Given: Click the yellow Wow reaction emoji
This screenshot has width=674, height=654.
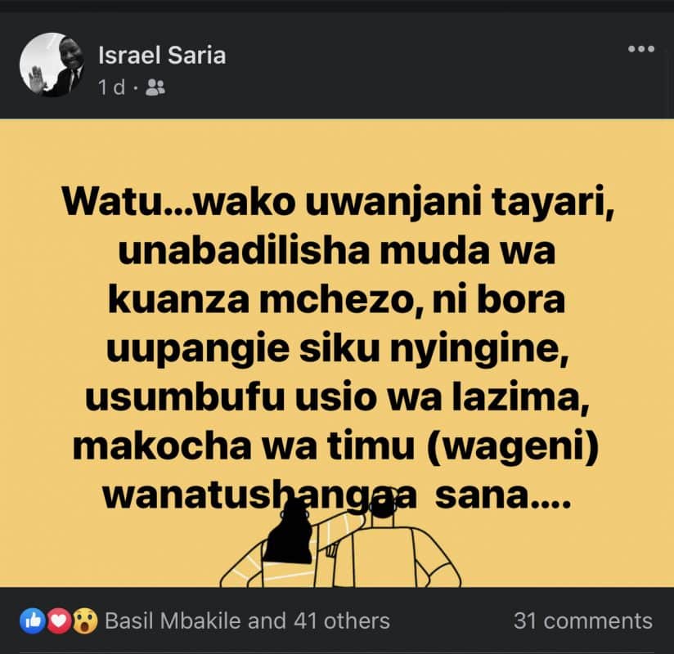Looking at the screenshot, I should 85,621.
